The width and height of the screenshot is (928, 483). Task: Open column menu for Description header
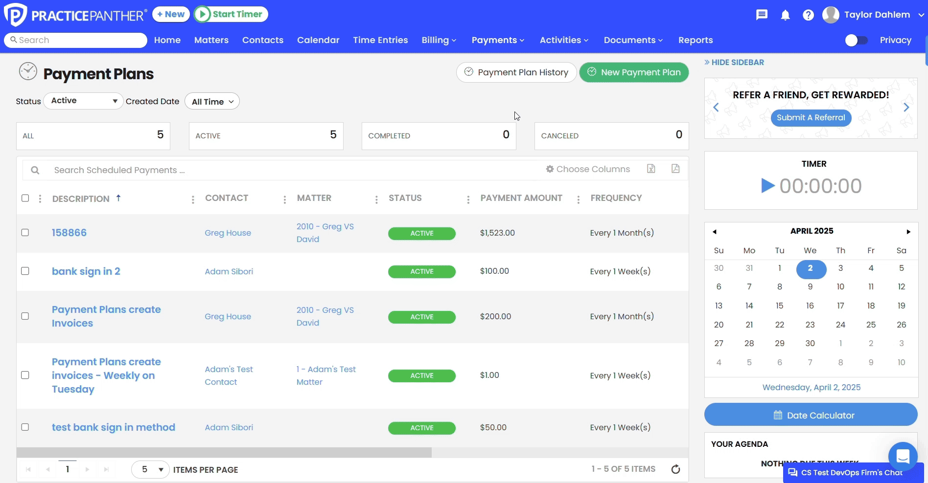coord(193,199)
